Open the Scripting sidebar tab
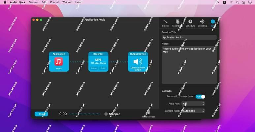The height and width of the screenshot is (132, 255). coord(202,23)
